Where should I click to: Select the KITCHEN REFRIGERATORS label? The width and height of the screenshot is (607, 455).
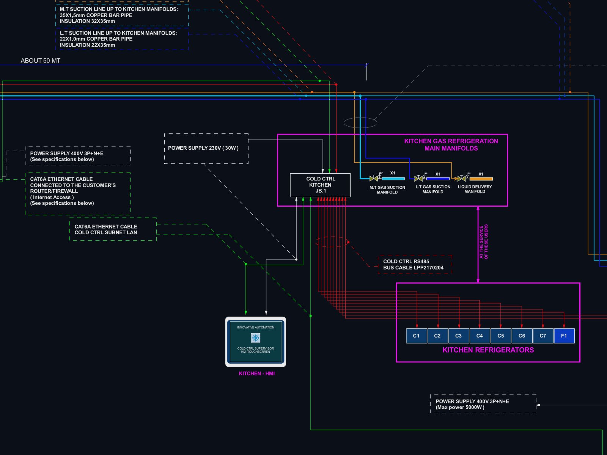pos(488,350)
